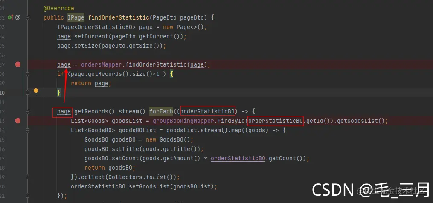Click the setCurrent method call
This screenshot has height=203, width=433.
point(91,36)
